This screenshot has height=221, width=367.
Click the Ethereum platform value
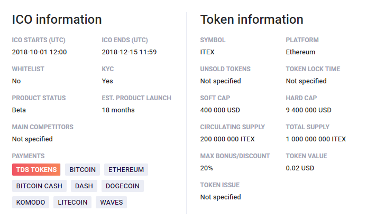coord(300,52)
